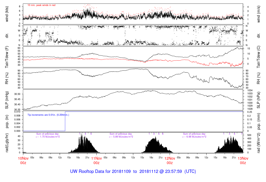Image resolution: width=266 pixels, height=182 pixels.
Task: Click the left 'dir.' axis label
Action: 7,36
